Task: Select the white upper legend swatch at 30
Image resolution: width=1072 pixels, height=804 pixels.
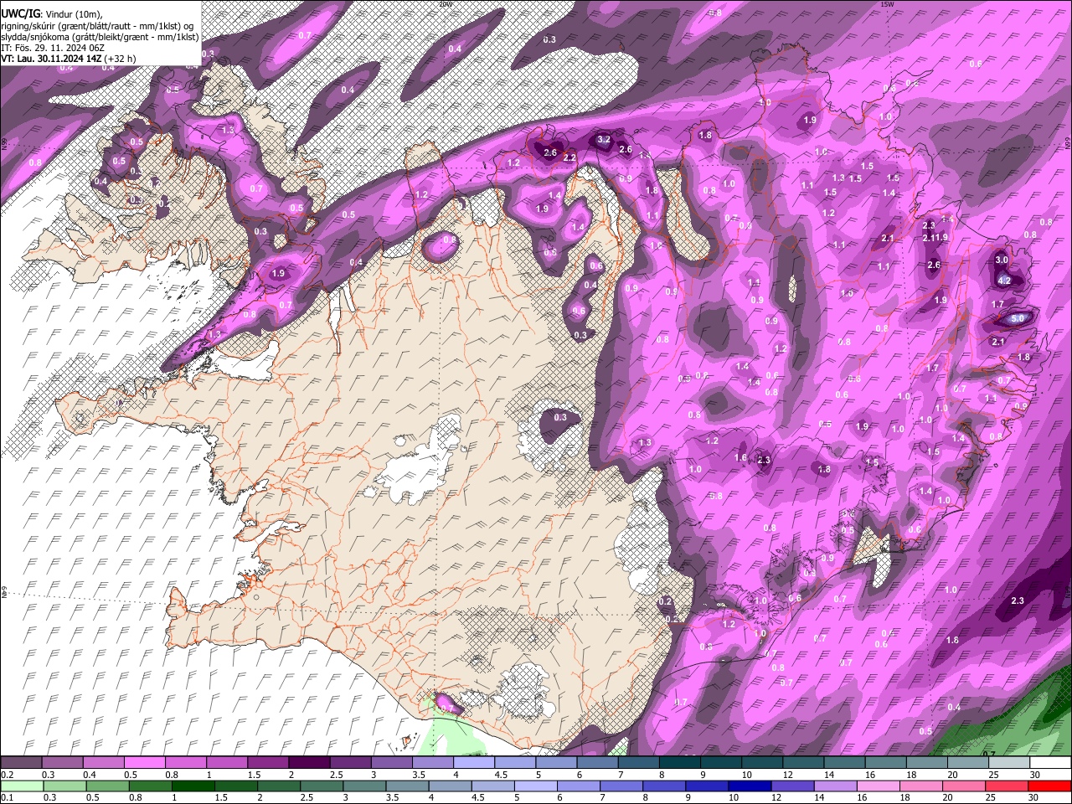Action: [x=1050, y=762]
